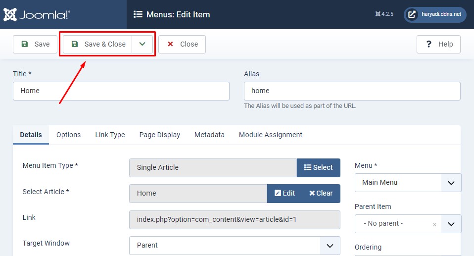
Task: Open the Menu dropdown showing Main Menu
Action: (408, 183)
